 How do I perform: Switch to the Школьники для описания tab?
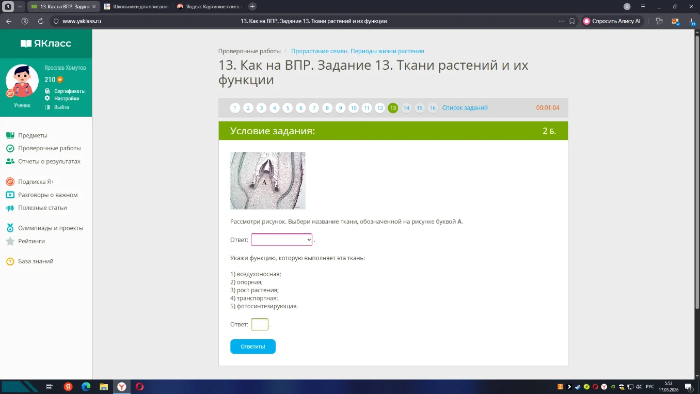coord(137,7)
